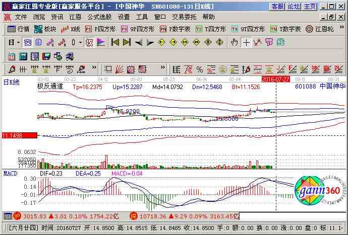
Task: Open the T四方形 tool
Action: (x=211, y=29)
